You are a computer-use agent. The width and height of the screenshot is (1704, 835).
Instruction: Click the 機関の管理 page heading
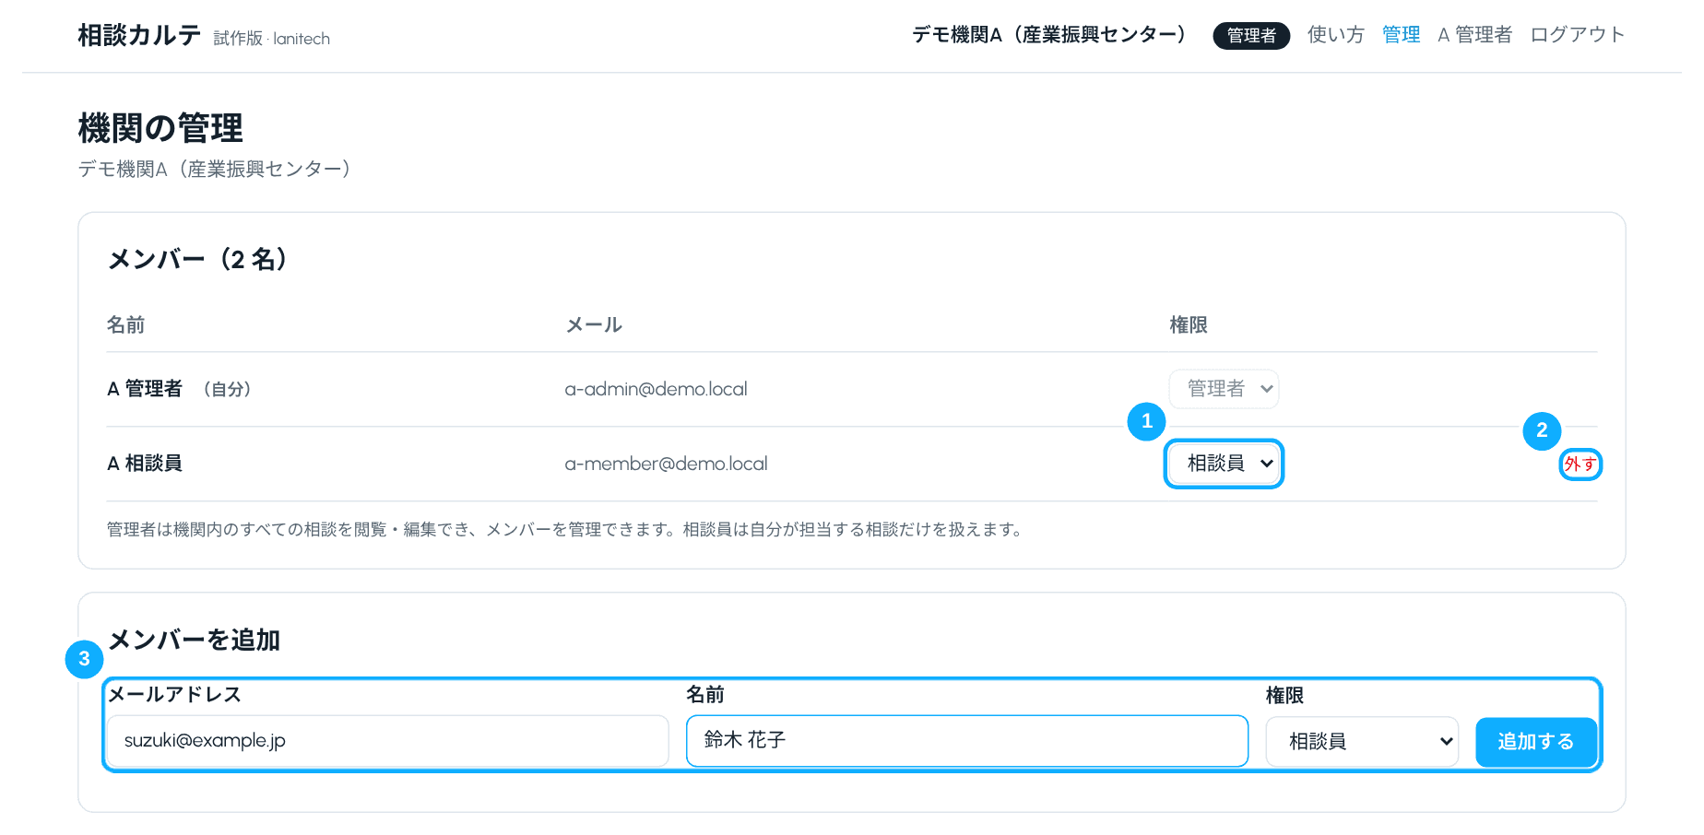pyautogui.click(x=160, y=128)
